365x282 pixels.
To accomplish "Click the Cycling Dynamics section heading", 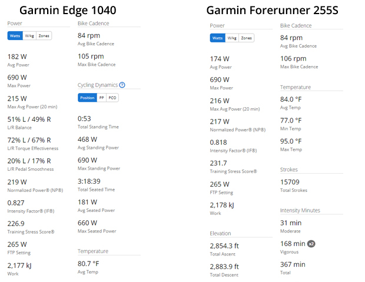I will click(x=98, y=85).
